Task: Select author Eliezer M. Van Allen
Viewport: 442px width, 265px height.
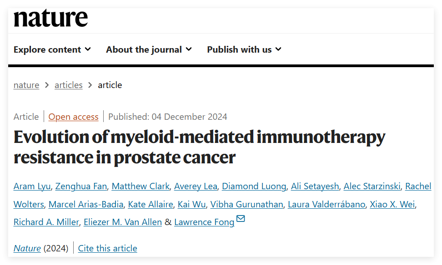Action: 123,222
